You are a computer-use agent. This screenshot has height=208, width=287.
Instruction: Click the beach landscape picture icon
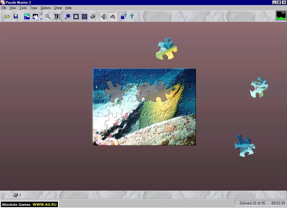(x=27, y=16)
